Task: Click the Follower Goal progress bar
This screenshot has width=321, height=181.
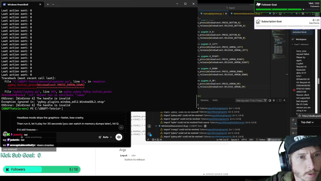Action: click(x=288, y=10)
